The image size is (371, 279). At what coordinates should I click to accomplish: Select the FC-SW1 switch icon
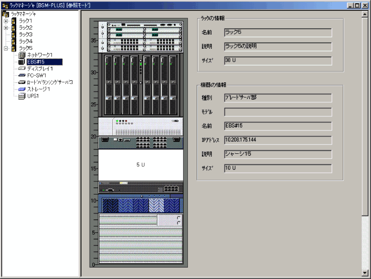click(22, 75)
